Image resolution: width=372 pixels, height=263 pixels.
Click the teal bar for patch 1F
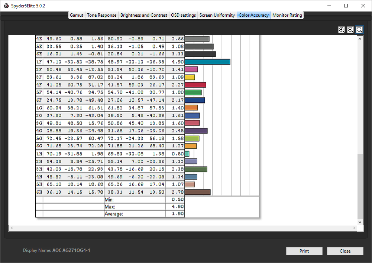click(207, 62)
